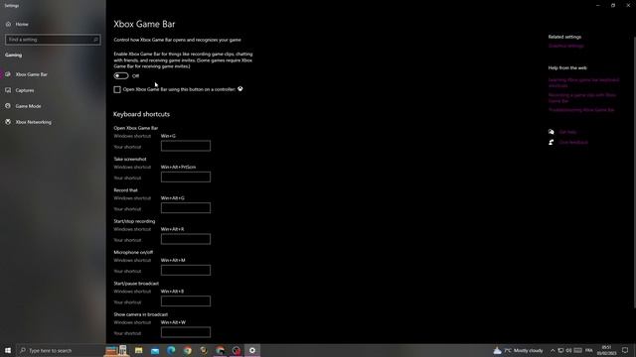Image resolution: width=636 pixels, height=357 pixels.
Task: Open Xbox Game Bar settings page
Action: (x=27, y=74)
